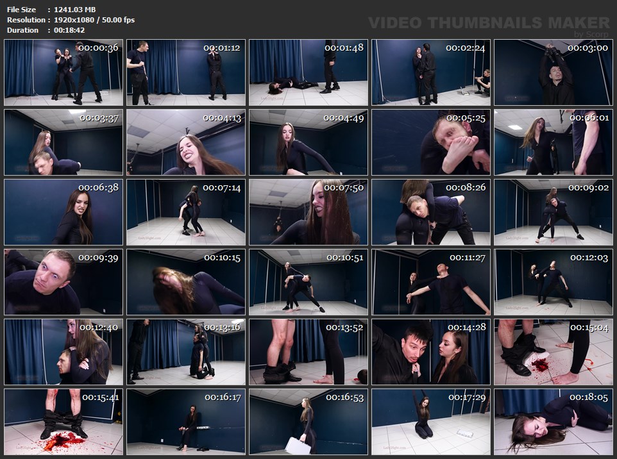The height and width of the screenshot is (459, 617).
Task: Click the thumbnail stamped 00:09:39
Action: pos(63,282)
